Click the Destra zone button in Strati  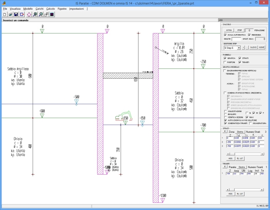point(240,132)
